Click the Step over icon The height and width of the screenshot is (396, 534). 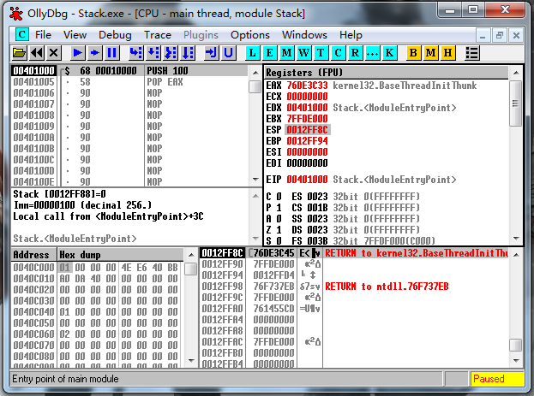153,53
